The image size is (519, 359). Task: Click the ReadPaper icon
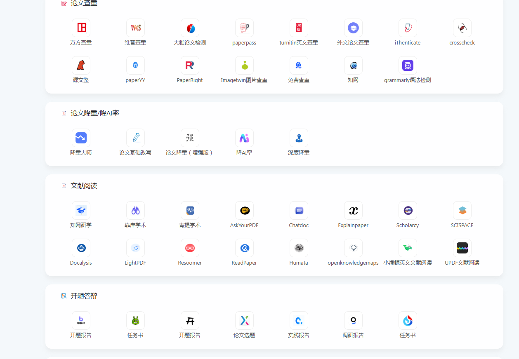[244, 248]
